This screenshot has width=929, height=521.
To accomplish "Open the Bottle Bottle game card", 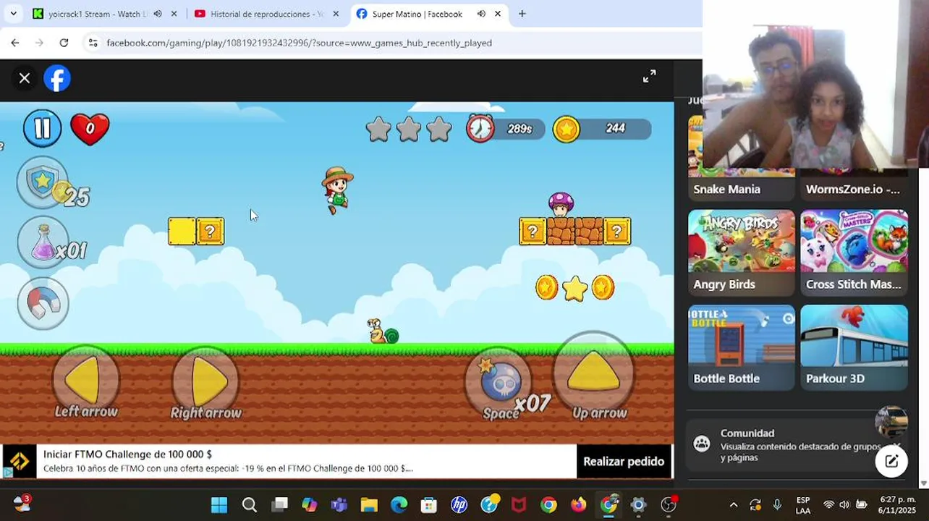I will coord(742,347).
